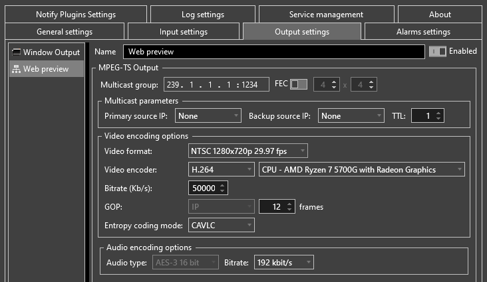This screenshot has width=487, height=282.
Task: Decrease the second FEC value spinner
Action: pyautogui.click(x=371, y=87)
